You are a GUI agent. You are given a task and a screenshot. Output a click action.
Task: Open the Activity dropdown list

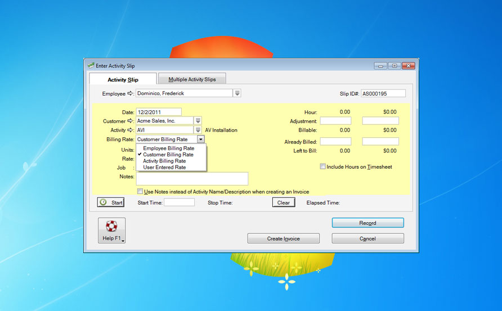coord(198,129)
